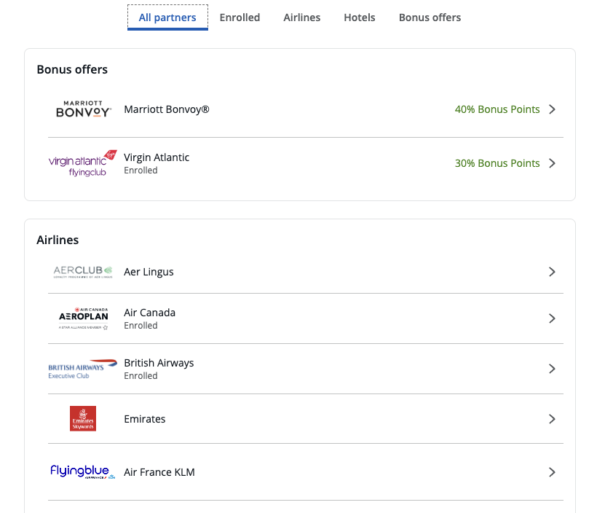Screen dimensions: 597x513
Task: Open the Emirates row chevron
Action: (x=552, y=419)
